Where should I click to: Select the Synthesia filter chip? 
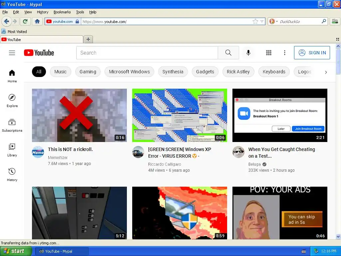173,72
